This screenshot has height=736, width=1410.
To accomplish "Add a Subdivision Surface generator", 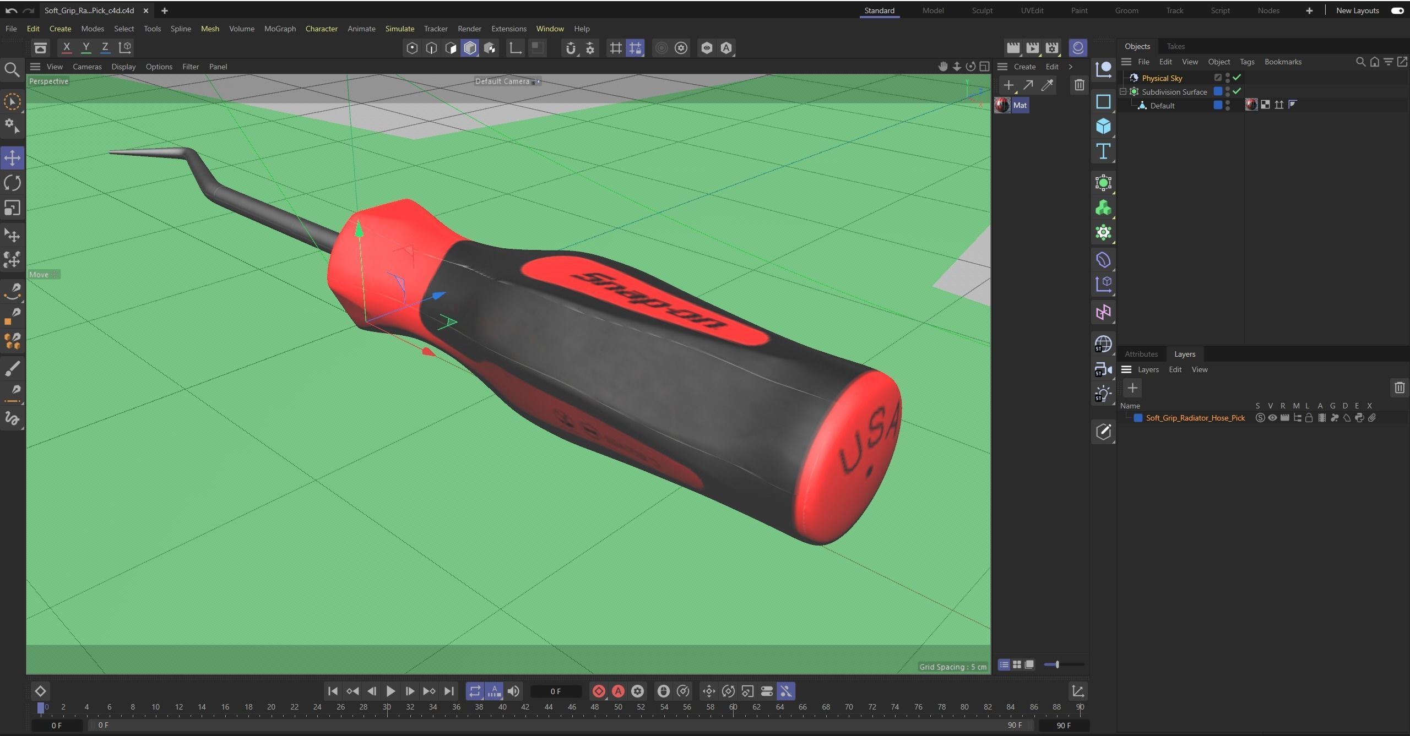I will pos(1103,183).
